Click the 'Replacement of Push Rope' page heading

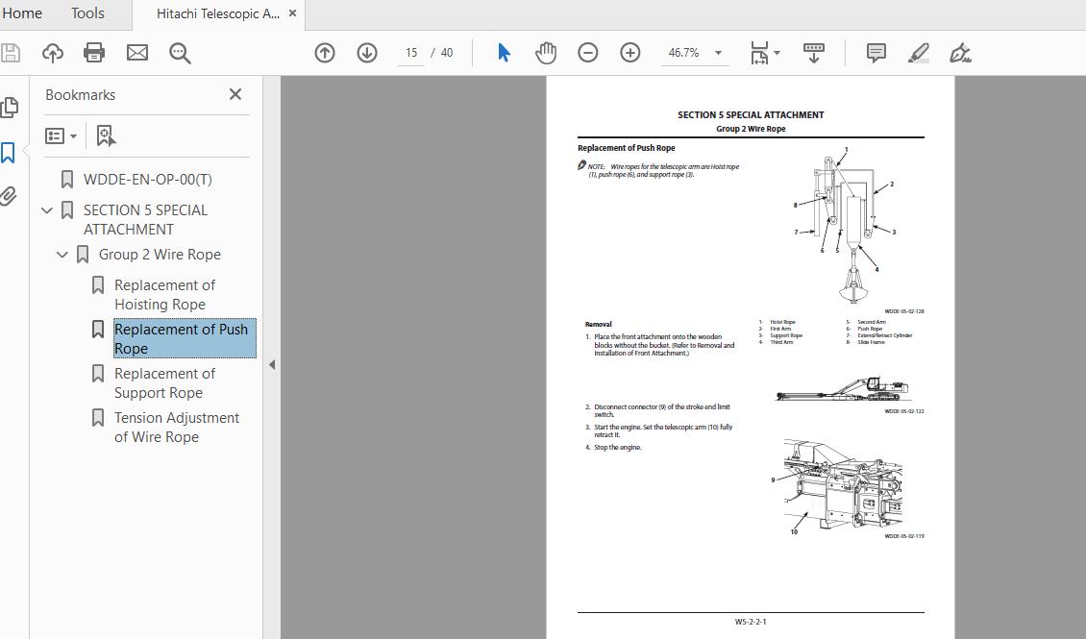tap(626, 148)
